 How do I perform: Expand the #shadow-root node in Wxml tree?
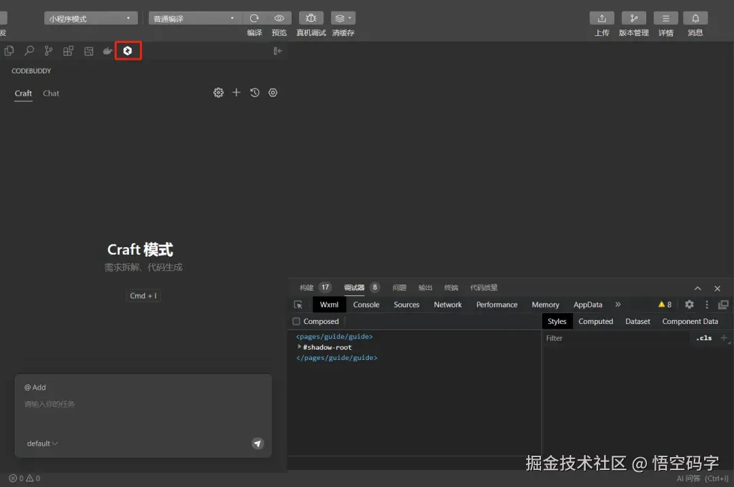(x=300, y=347)
